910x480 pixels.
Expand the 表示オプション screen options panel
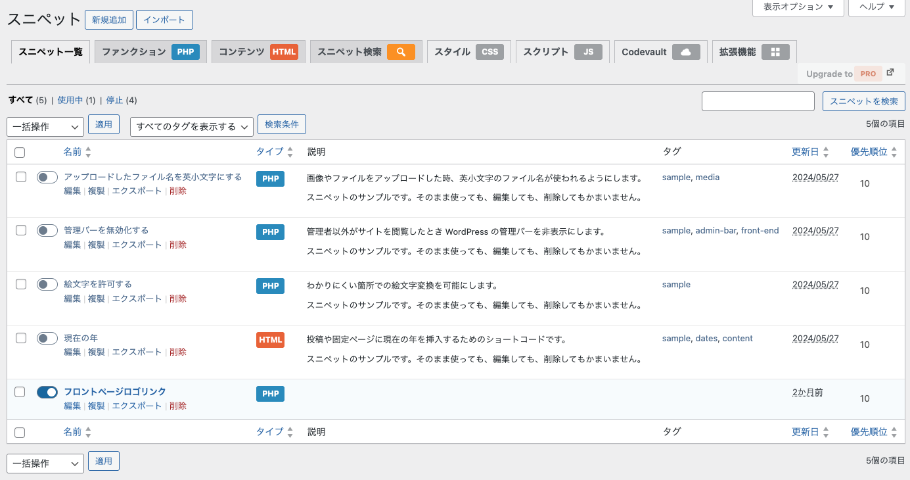pyautogui.click(x=798, y=7)
